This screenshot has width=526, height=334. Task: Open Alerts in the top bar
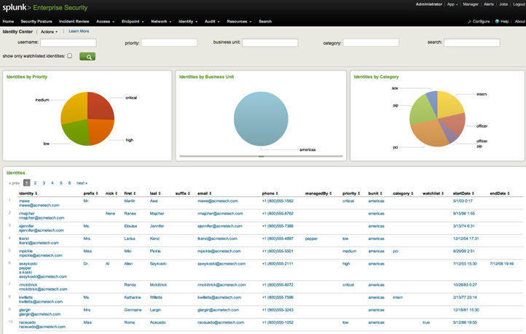(x=488, y=4)
